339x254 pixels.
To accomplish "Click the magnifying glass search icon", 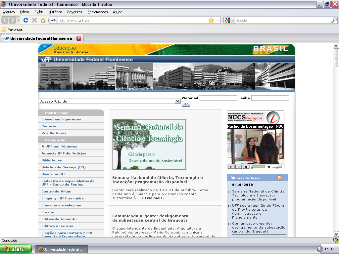I will pos(334,20).
